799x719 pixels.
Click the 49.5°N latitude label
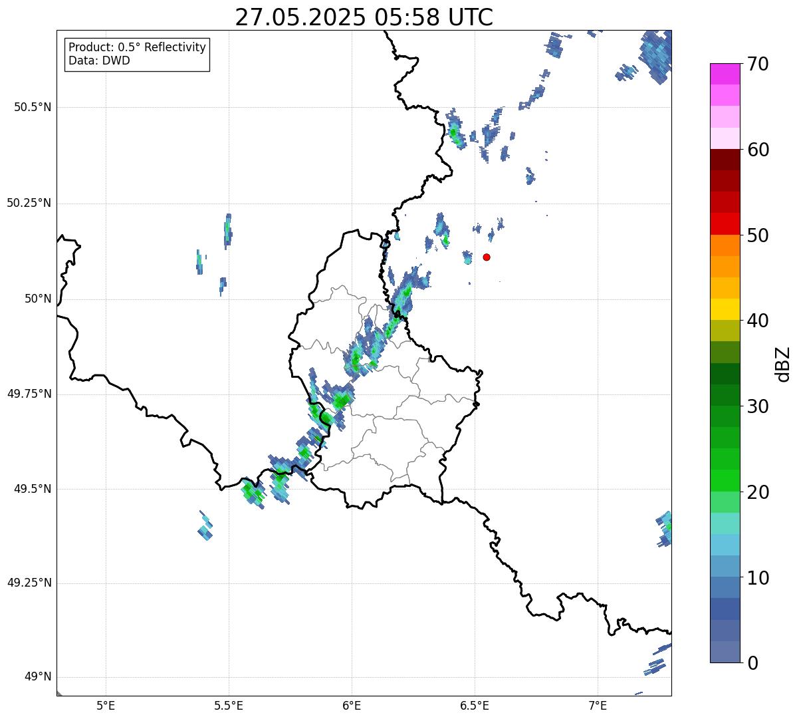[32, 489]
